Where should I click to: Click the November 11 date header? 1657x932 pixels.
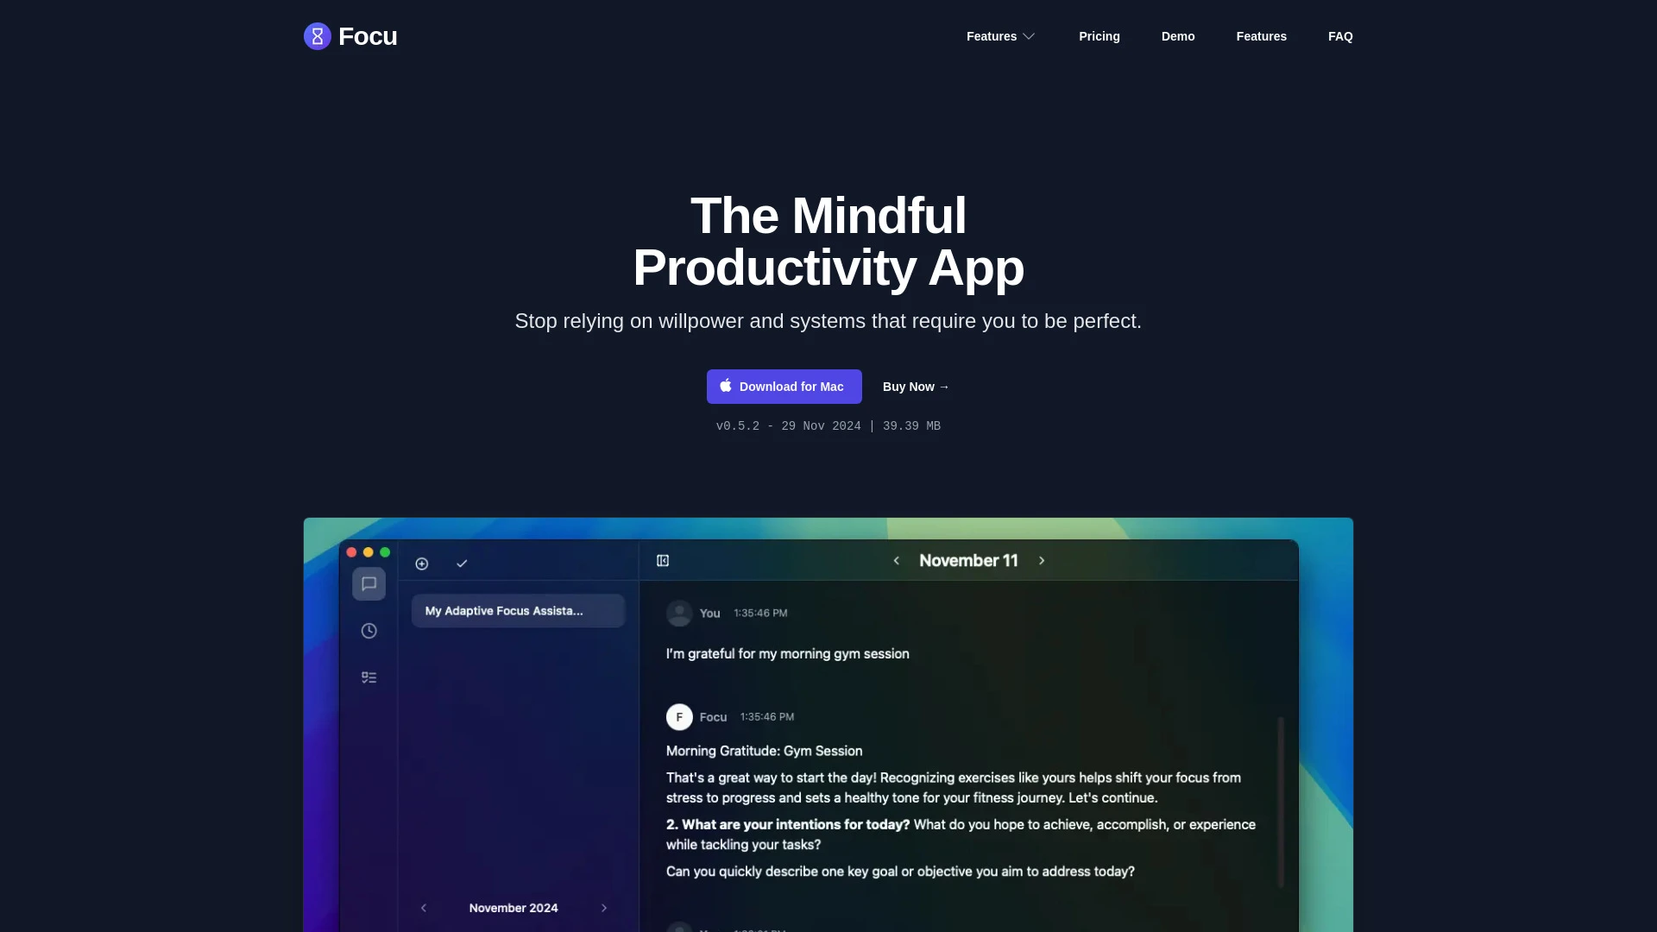(x=968, y=560)
